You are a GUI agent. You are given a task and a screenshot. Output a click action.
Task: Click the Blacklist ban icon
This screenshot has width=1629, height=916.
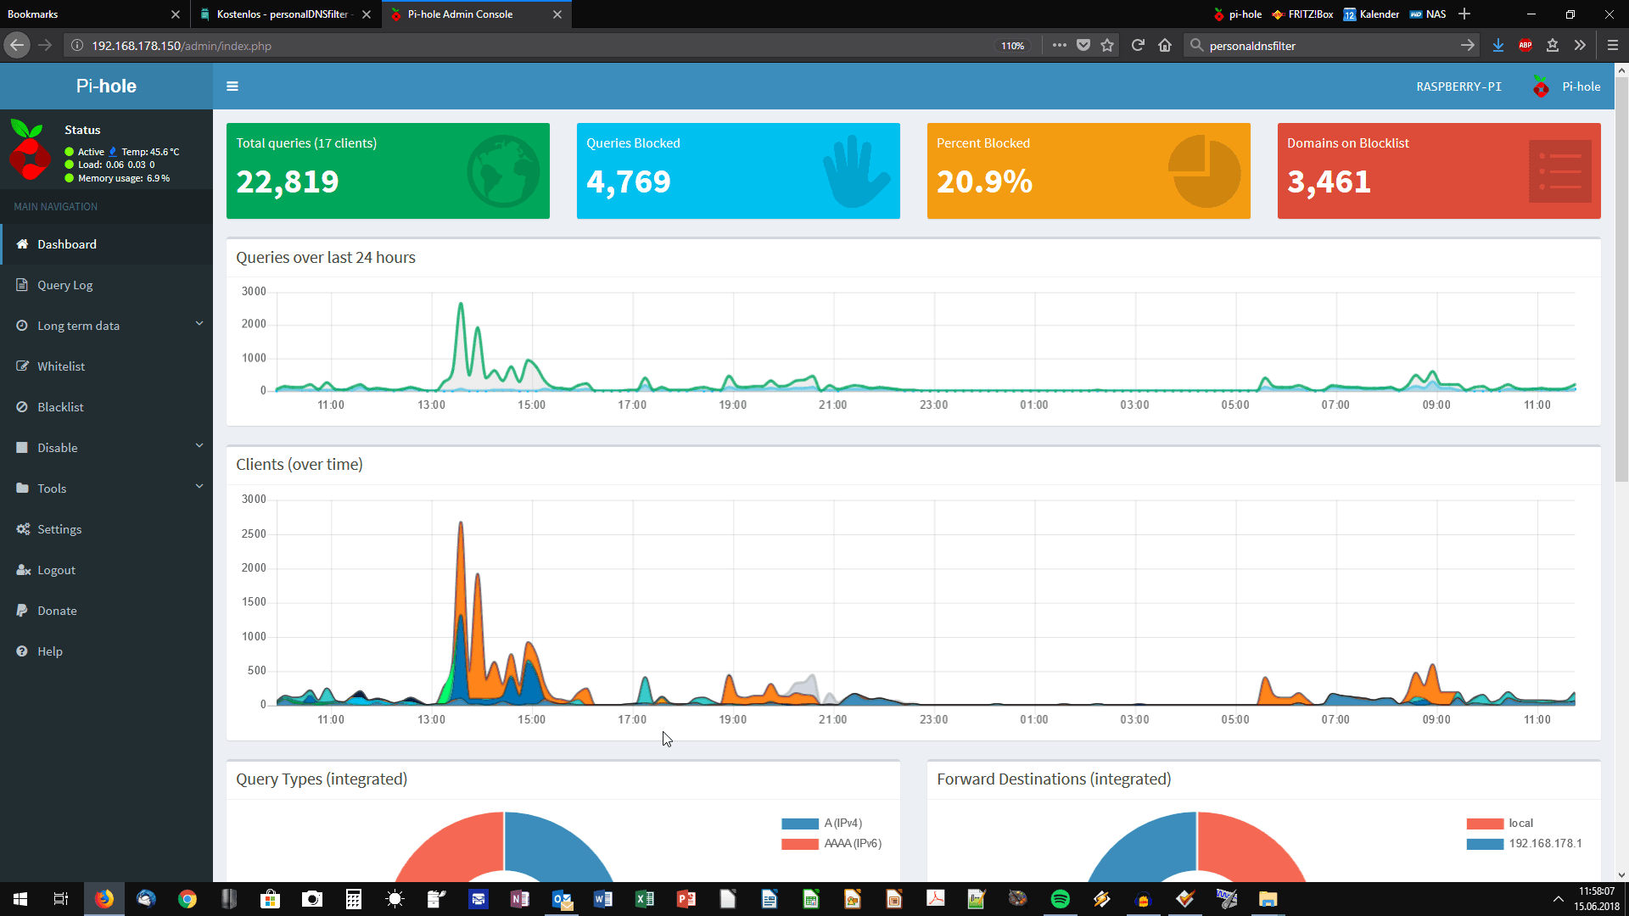[22, 407]
